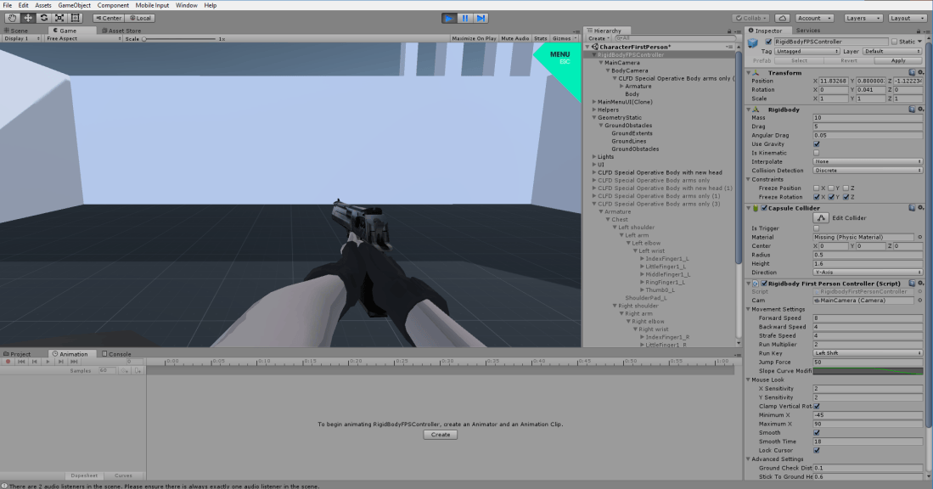Open the physic material object picker
933x489 pixels.
tap(920, 238)
